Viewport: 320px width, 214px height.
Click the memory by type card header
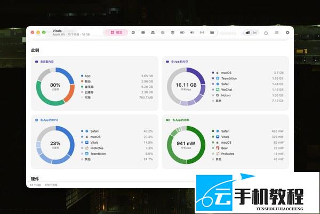click(44, 62)
